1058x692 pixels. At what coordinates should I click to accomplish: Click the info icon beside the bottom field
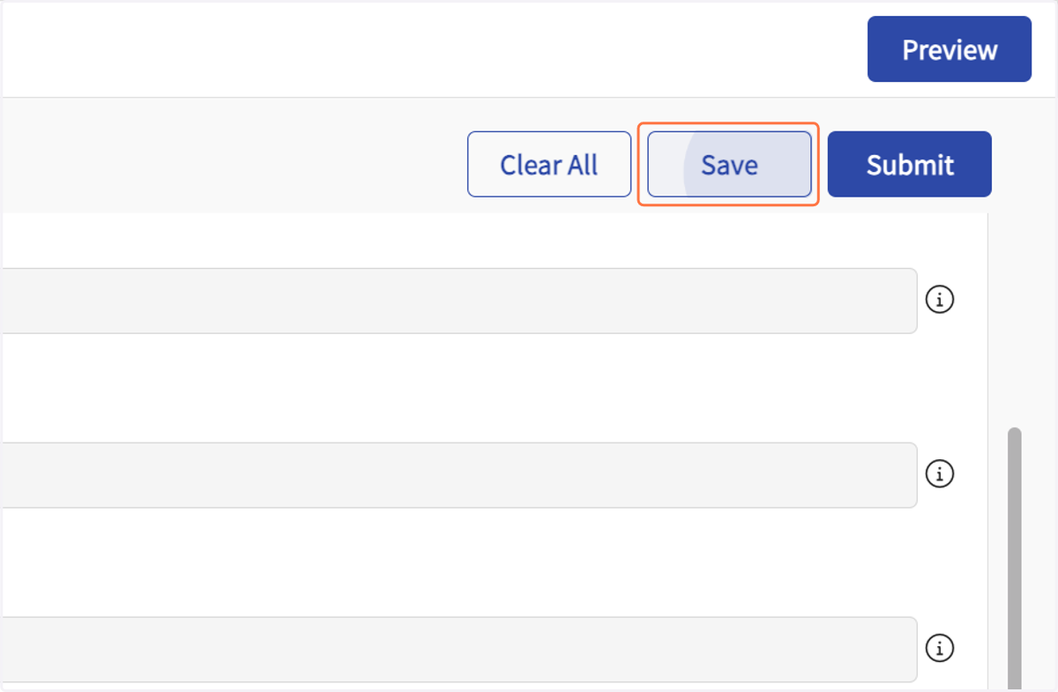(940, 649)
